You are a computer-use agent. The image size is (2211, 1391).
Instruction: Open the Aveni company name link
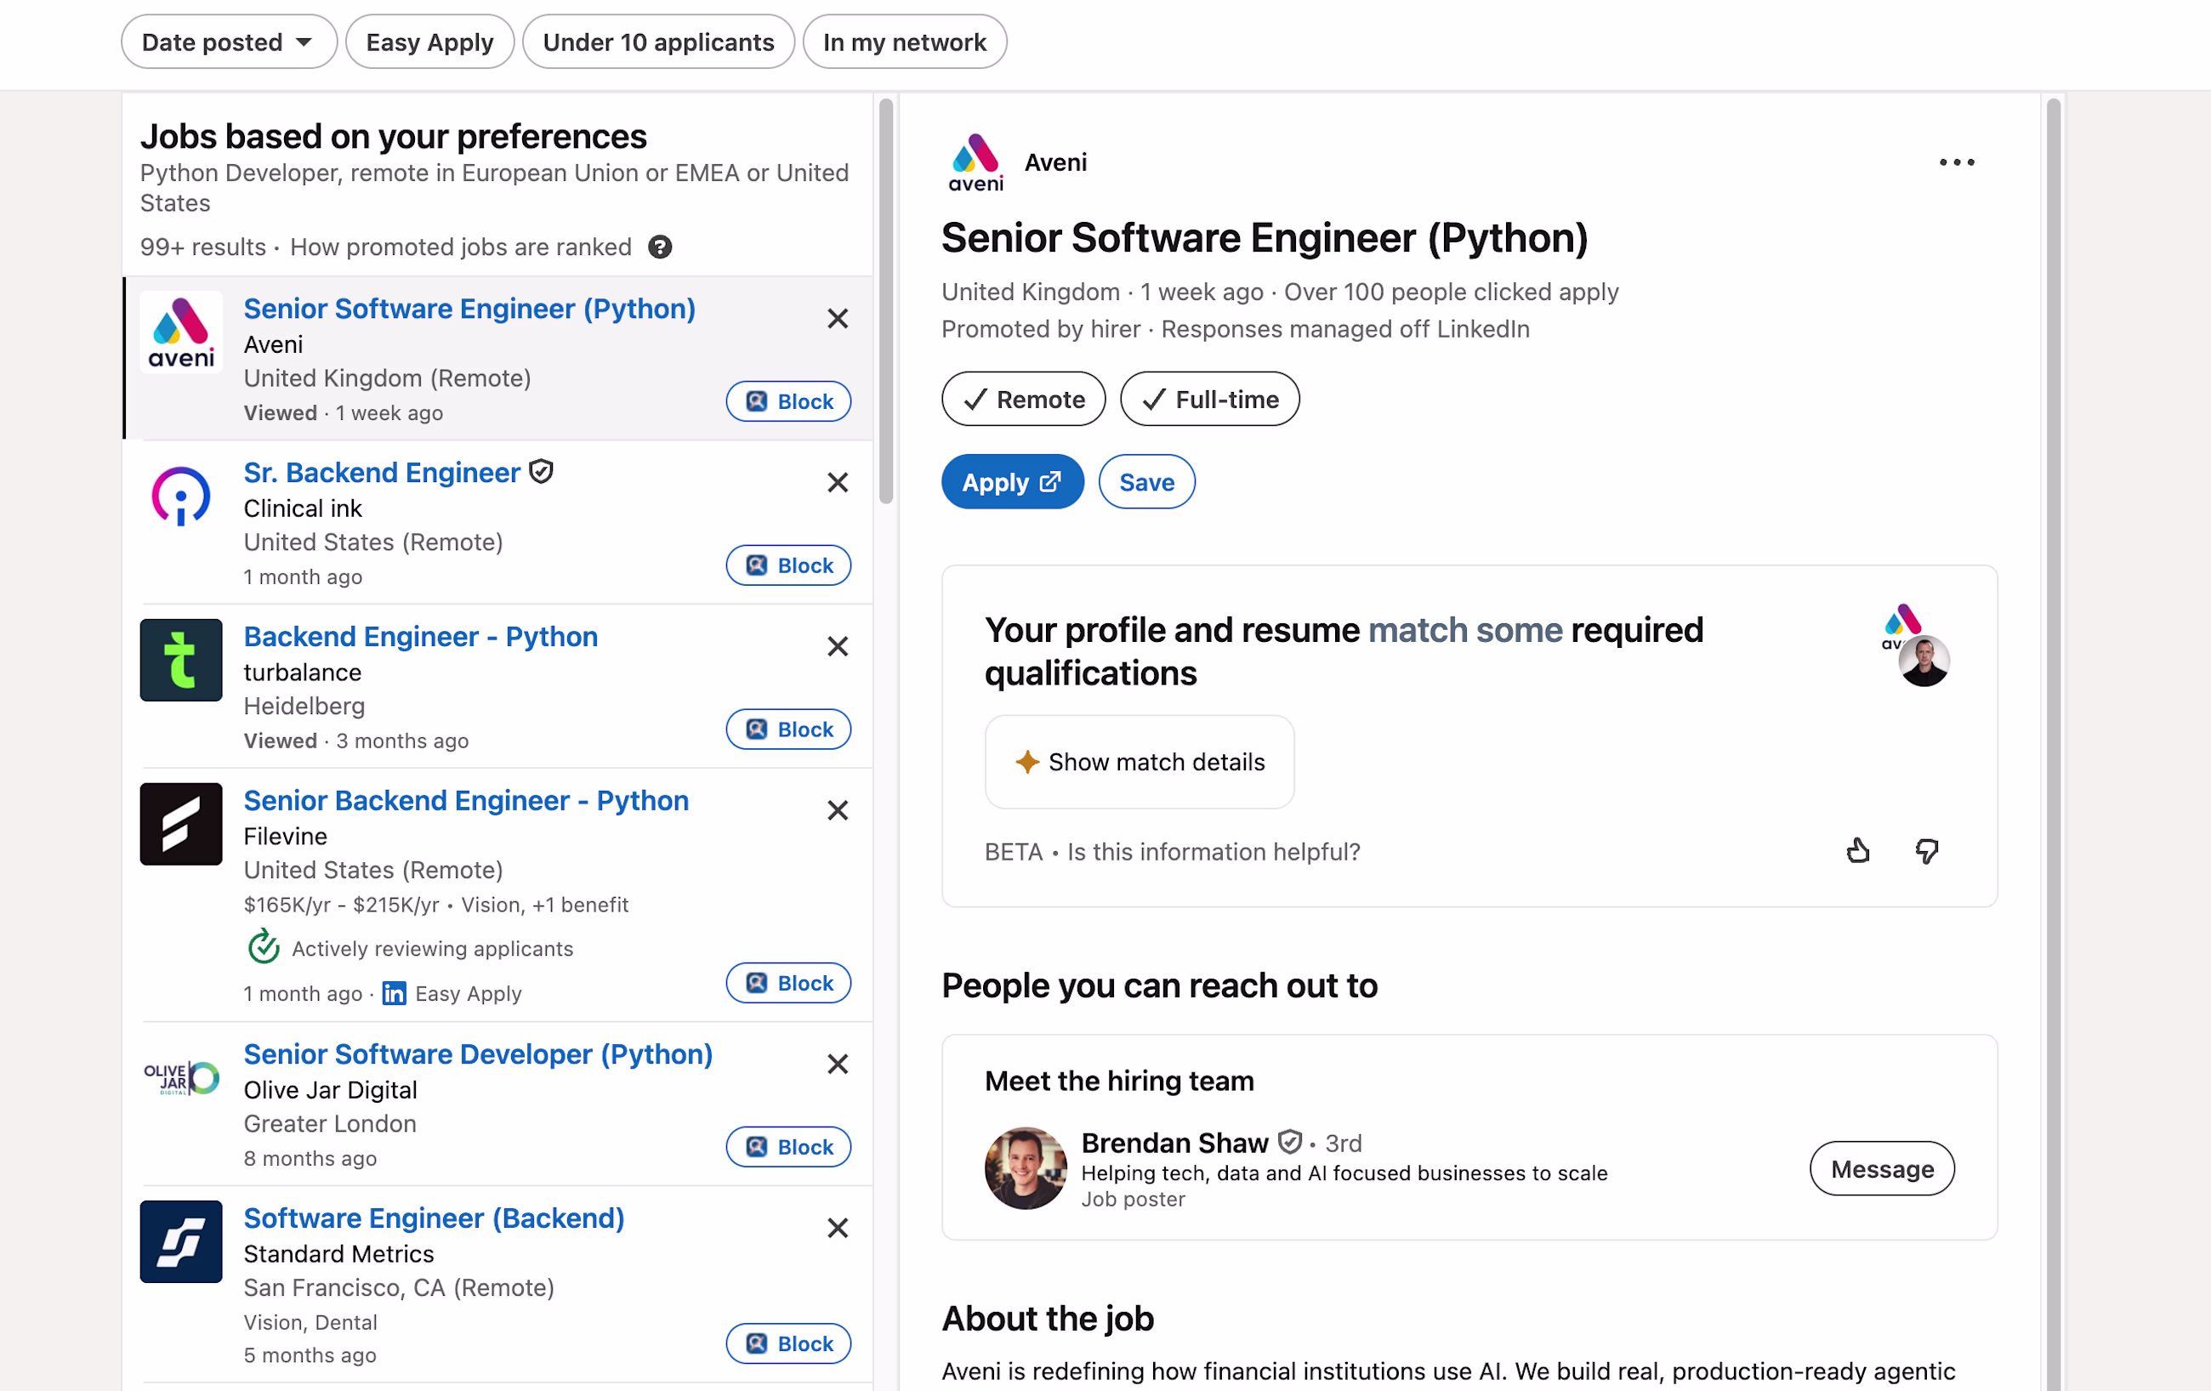click(x=1056, y=162)
